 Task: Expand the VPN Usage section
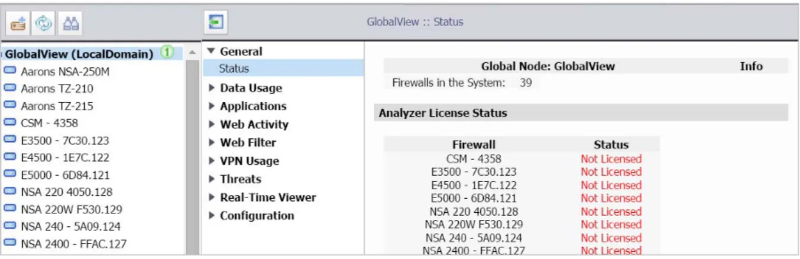[212, 161]
